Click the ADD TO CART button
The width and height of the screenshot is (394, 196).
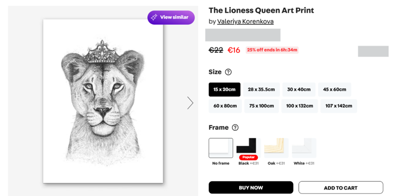coord(340,188)
